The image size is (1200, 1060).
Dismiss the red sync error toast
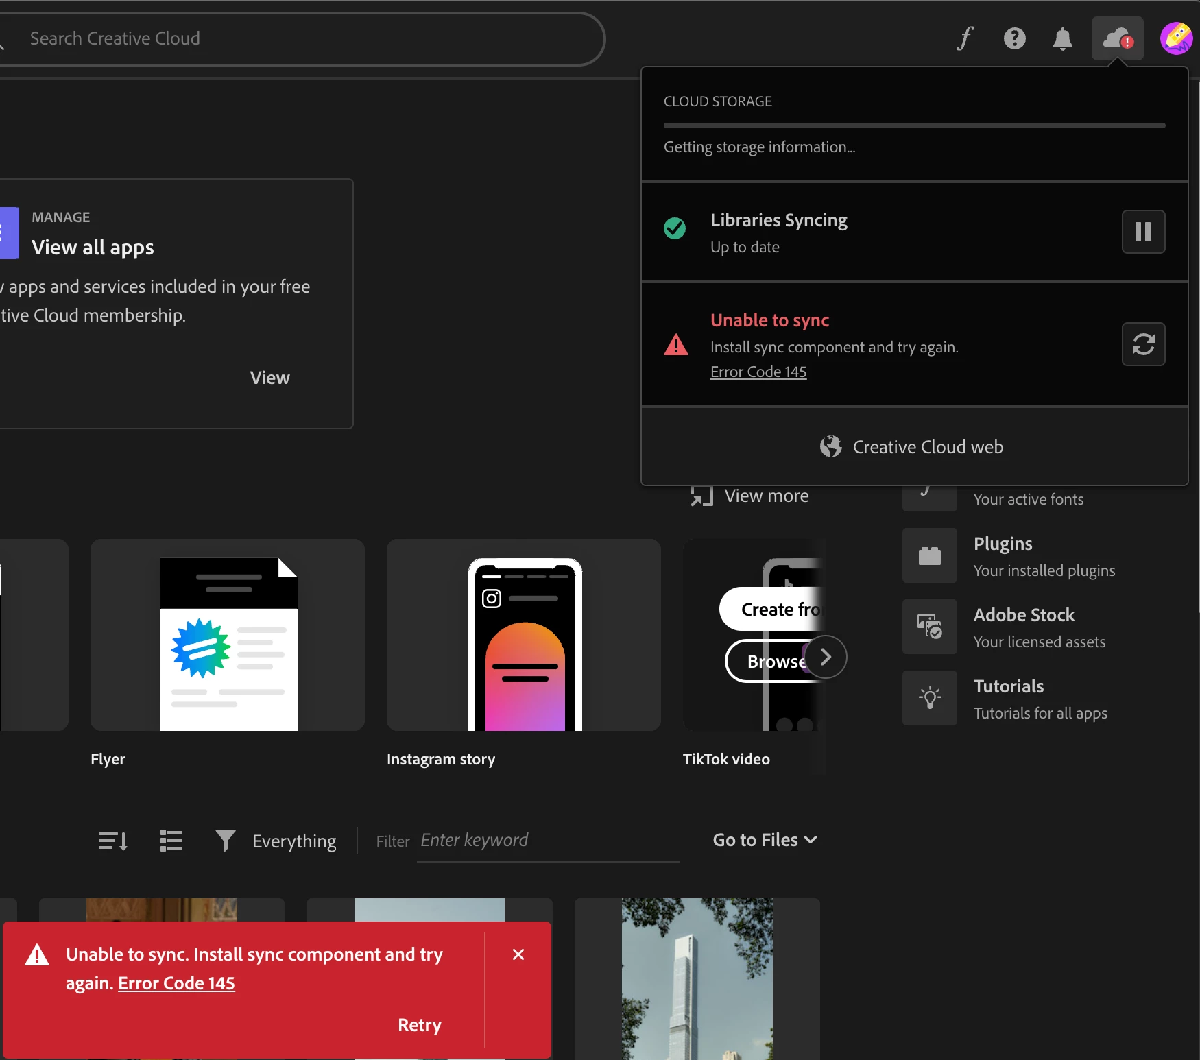[518, 954]
